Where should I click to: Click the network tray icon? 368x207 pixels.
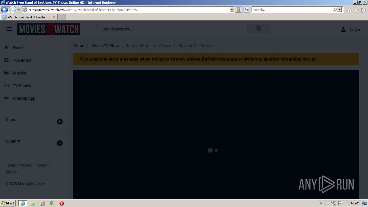[x=334, y=203]
